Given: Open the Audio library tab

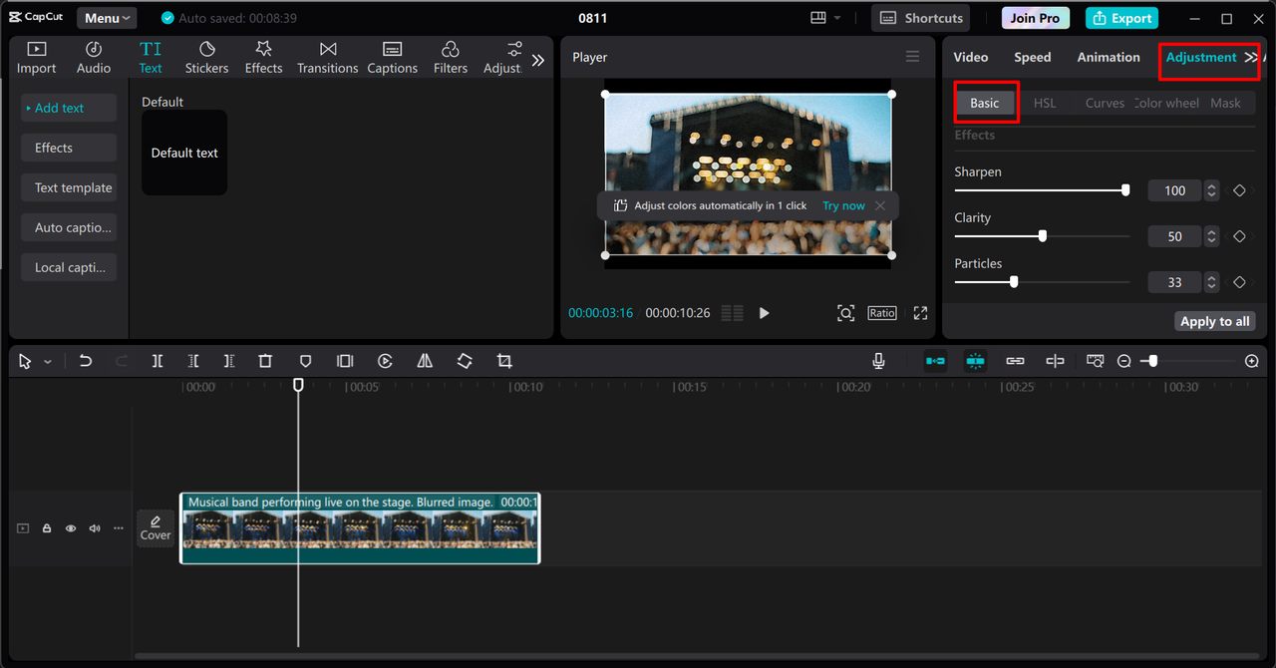Looking at the screenshot, I should pos(94,58).
